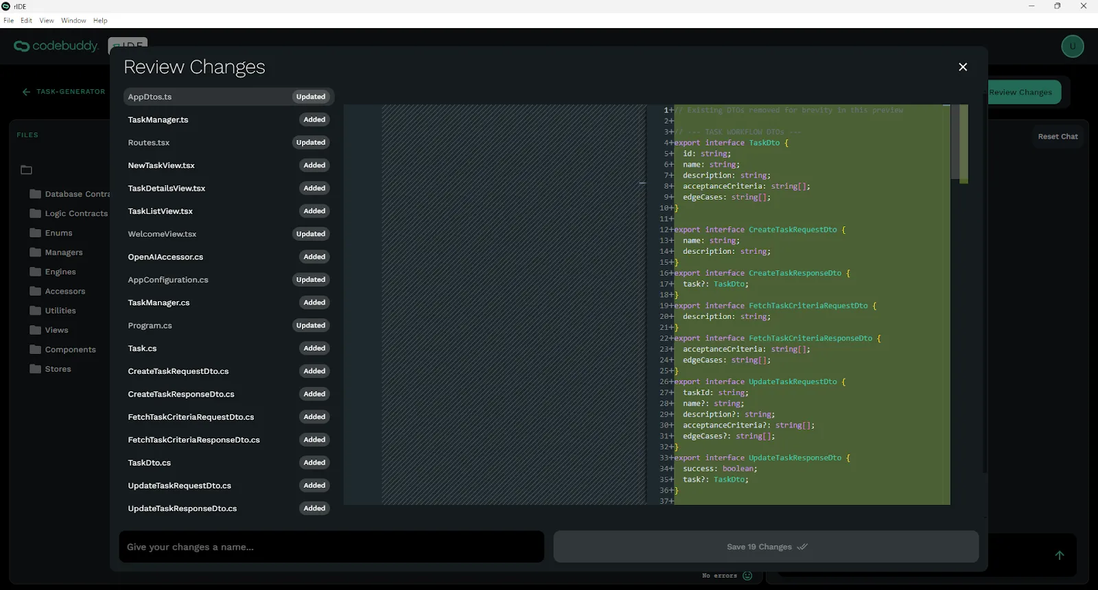
Task: Open the user avatar menu
Action: (1073, 46)
